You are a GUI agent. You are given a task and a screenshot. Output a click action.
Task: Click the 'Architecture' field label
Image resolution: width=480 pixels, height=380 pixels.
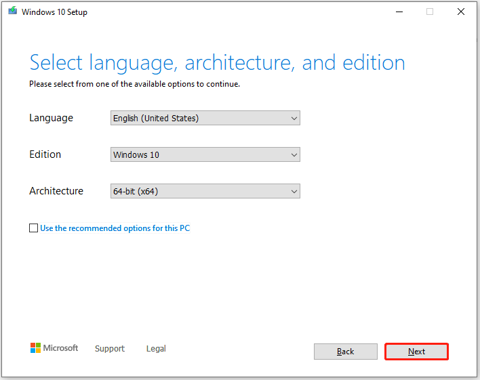pyautogui.click(x=56, y=191)
